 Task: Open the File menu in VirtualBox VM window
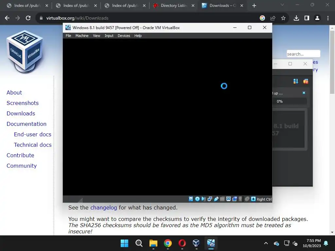[68, 36]
